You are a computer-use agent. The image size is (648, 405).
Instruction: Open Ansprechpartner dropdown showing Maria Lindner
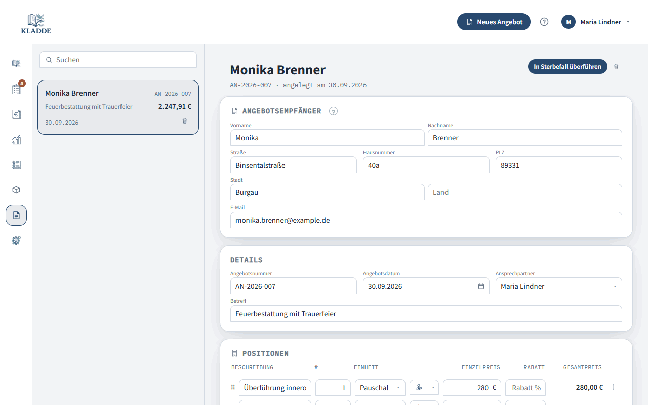[559, 286]
